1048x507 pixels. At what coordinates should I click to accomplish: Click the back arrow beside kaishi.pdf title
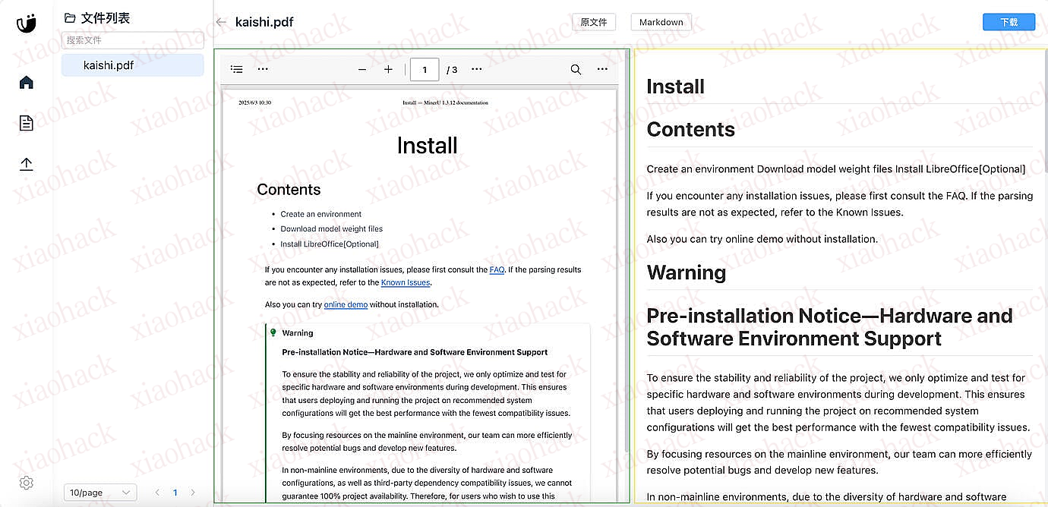(x=221, y=22)
